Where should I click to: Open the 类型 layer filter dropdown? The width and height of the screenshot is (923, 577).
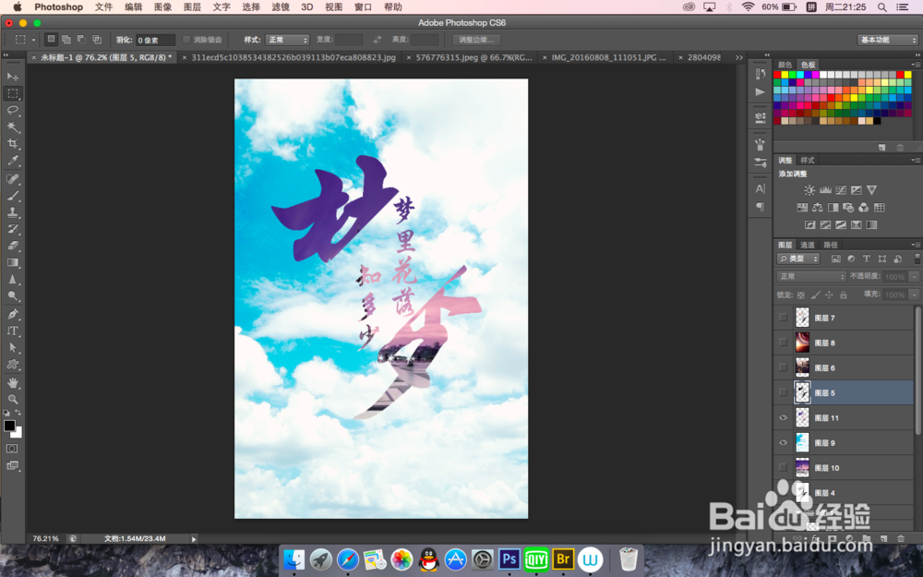coord(798,258)
